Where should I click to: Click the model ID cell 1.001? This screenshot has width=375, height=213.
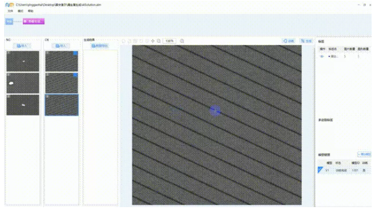tap(355, 170)
